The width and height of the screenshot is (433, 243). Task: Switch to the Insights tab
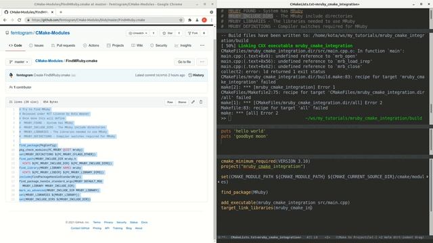[183, 45]
